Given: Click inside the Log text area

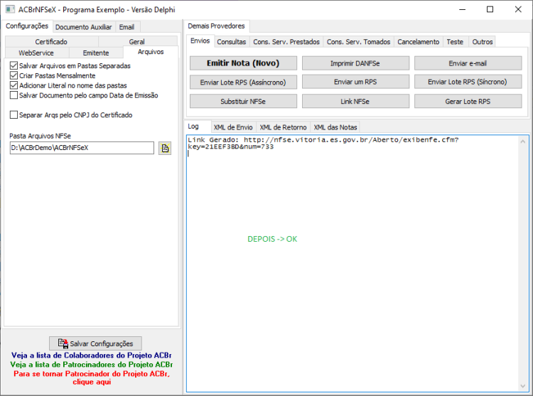Looking at the screenshot, I should click(x=352, y=264).
